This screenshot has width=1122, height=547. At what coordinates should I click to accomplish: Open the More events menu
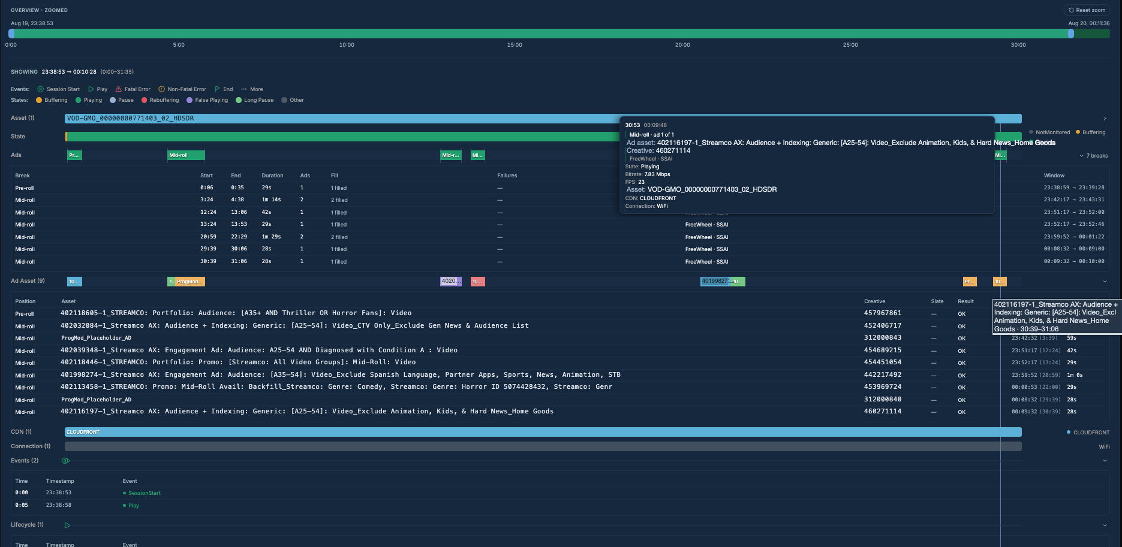pos(252,89)
